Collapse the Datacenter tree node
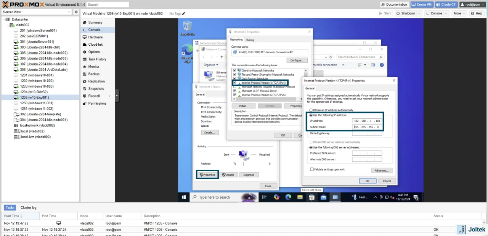The image size is (488, 236). click(x=3, y=19)
